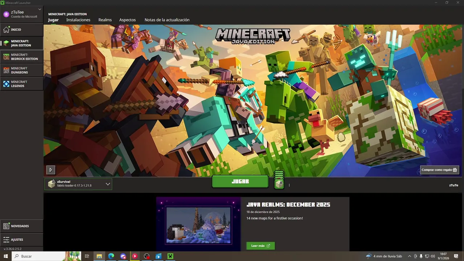
Task: Open the Novedades section
Action: (x=21, y=226)
